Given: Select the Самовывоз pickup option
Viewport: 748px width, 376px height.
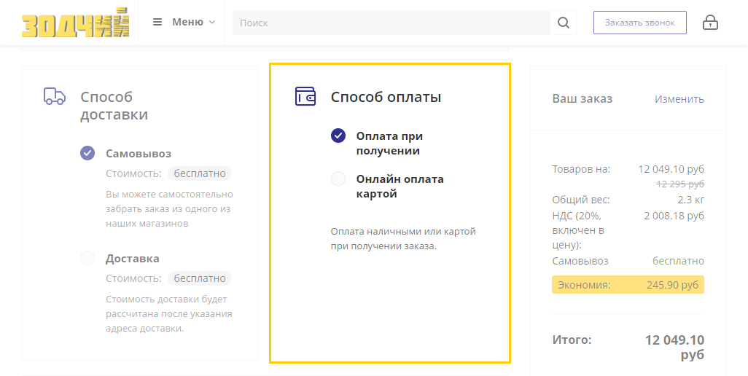Looking at the screenshot, I should (x=87, y=153).
